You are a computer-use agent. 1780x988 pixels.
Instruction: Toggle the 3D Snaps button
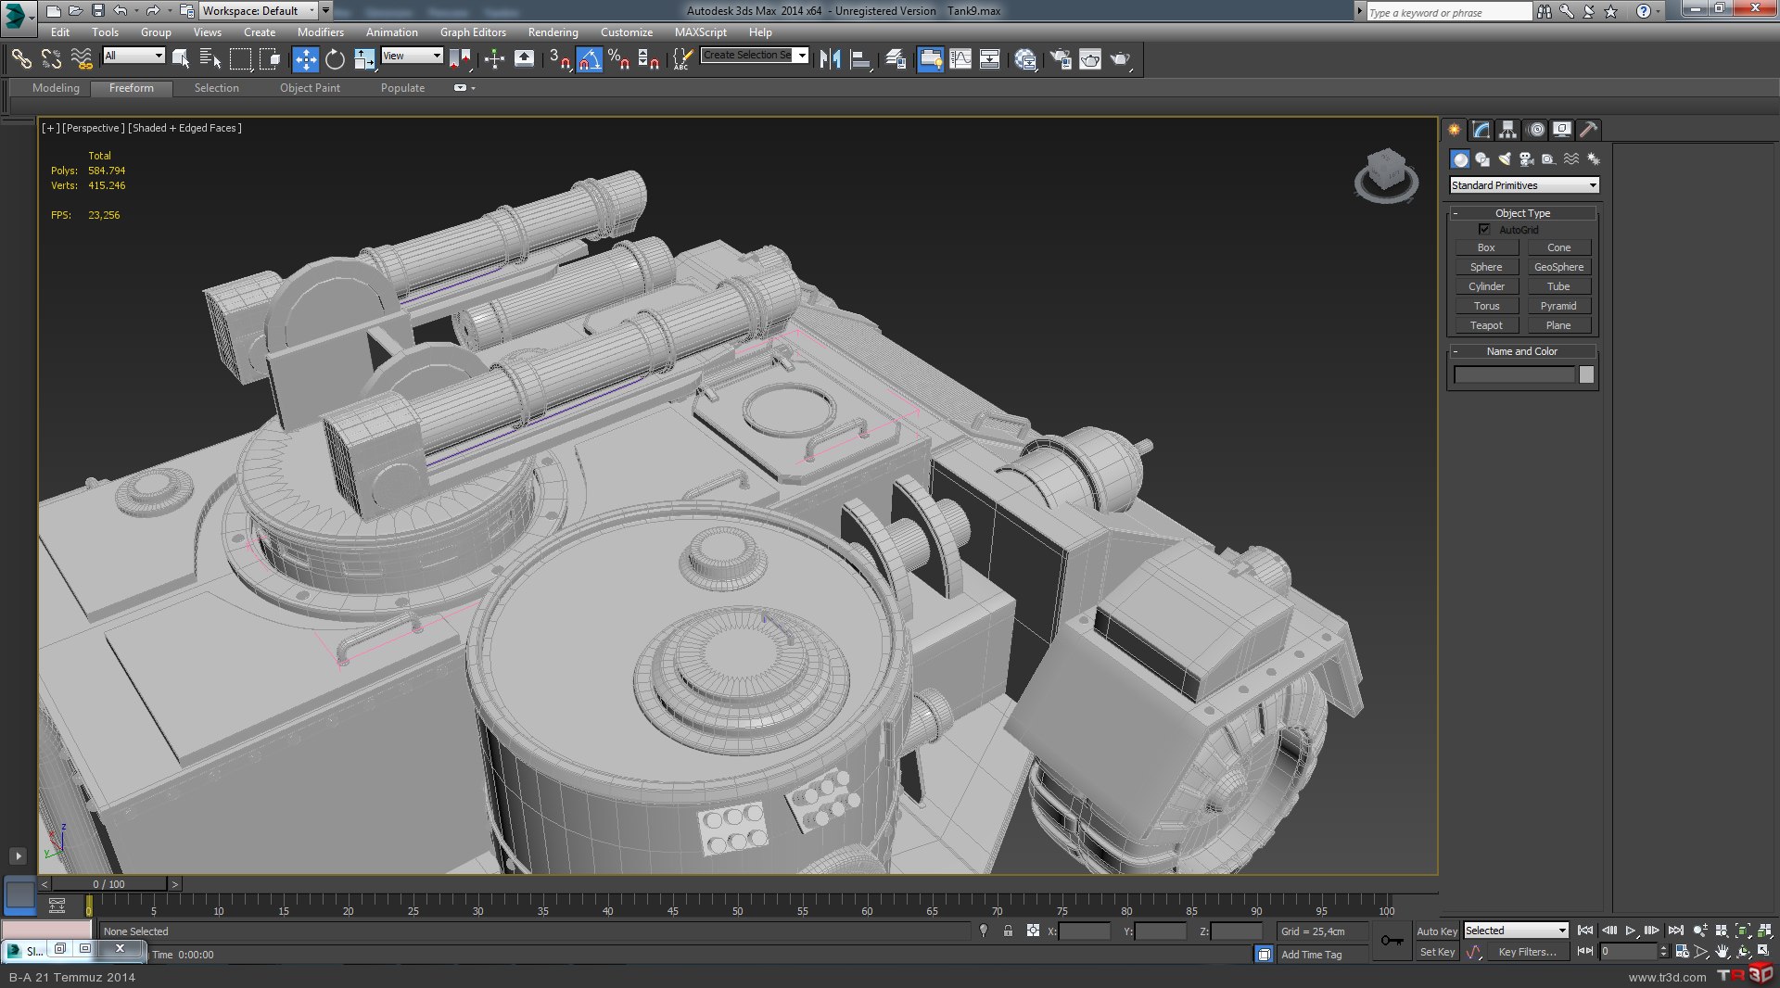click(559, 59)
